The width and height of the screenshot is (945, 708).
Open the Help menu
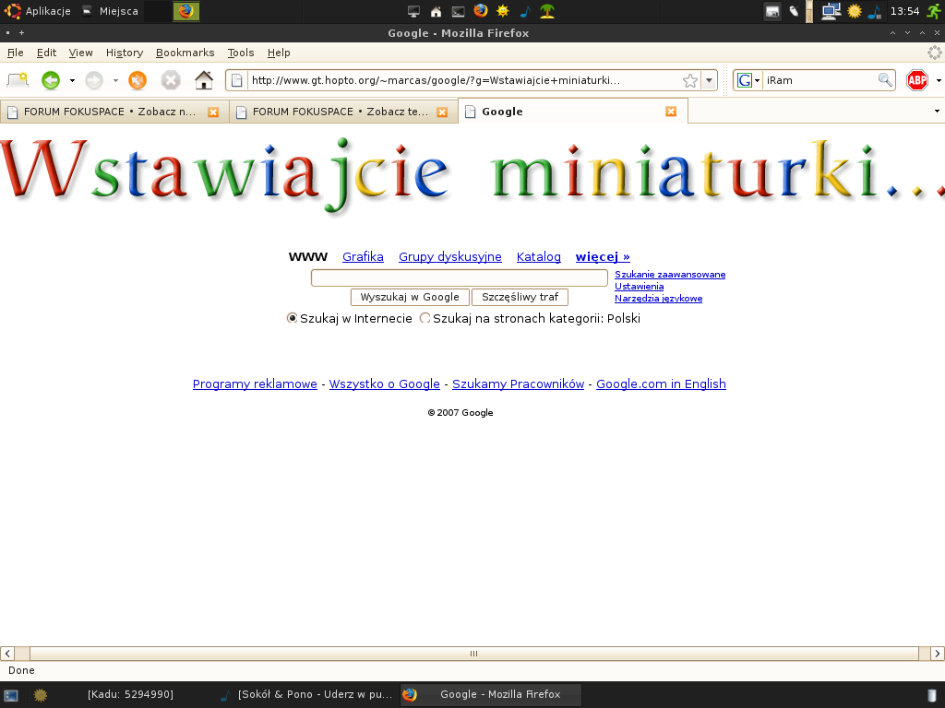pos(279,53)
